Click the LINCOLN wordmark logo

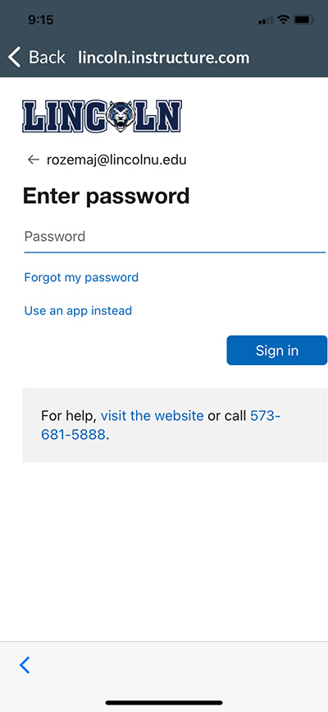[102, 117]
